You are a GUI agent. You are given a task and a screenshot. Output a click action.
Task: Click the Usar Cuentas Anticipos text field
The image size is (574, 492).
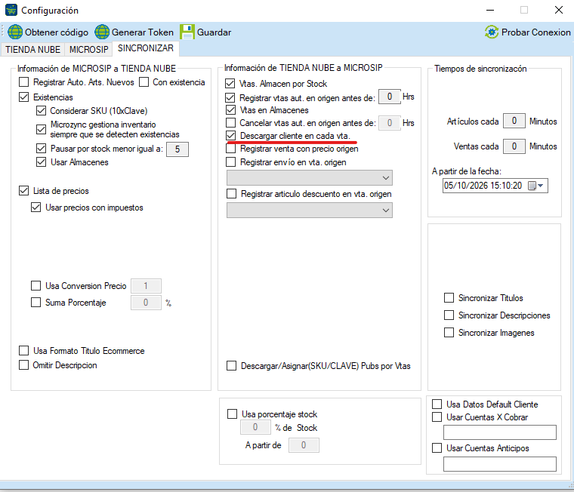pos(500,464)
